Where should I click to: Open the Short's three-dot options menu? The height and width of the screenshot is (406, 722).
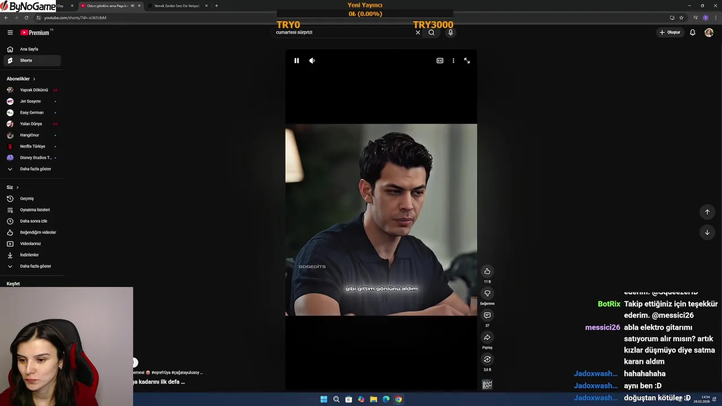454,61
